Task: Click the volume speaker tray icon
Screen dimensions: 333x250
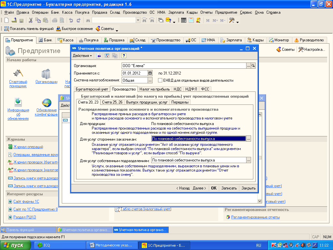Action: click(303, 245)
